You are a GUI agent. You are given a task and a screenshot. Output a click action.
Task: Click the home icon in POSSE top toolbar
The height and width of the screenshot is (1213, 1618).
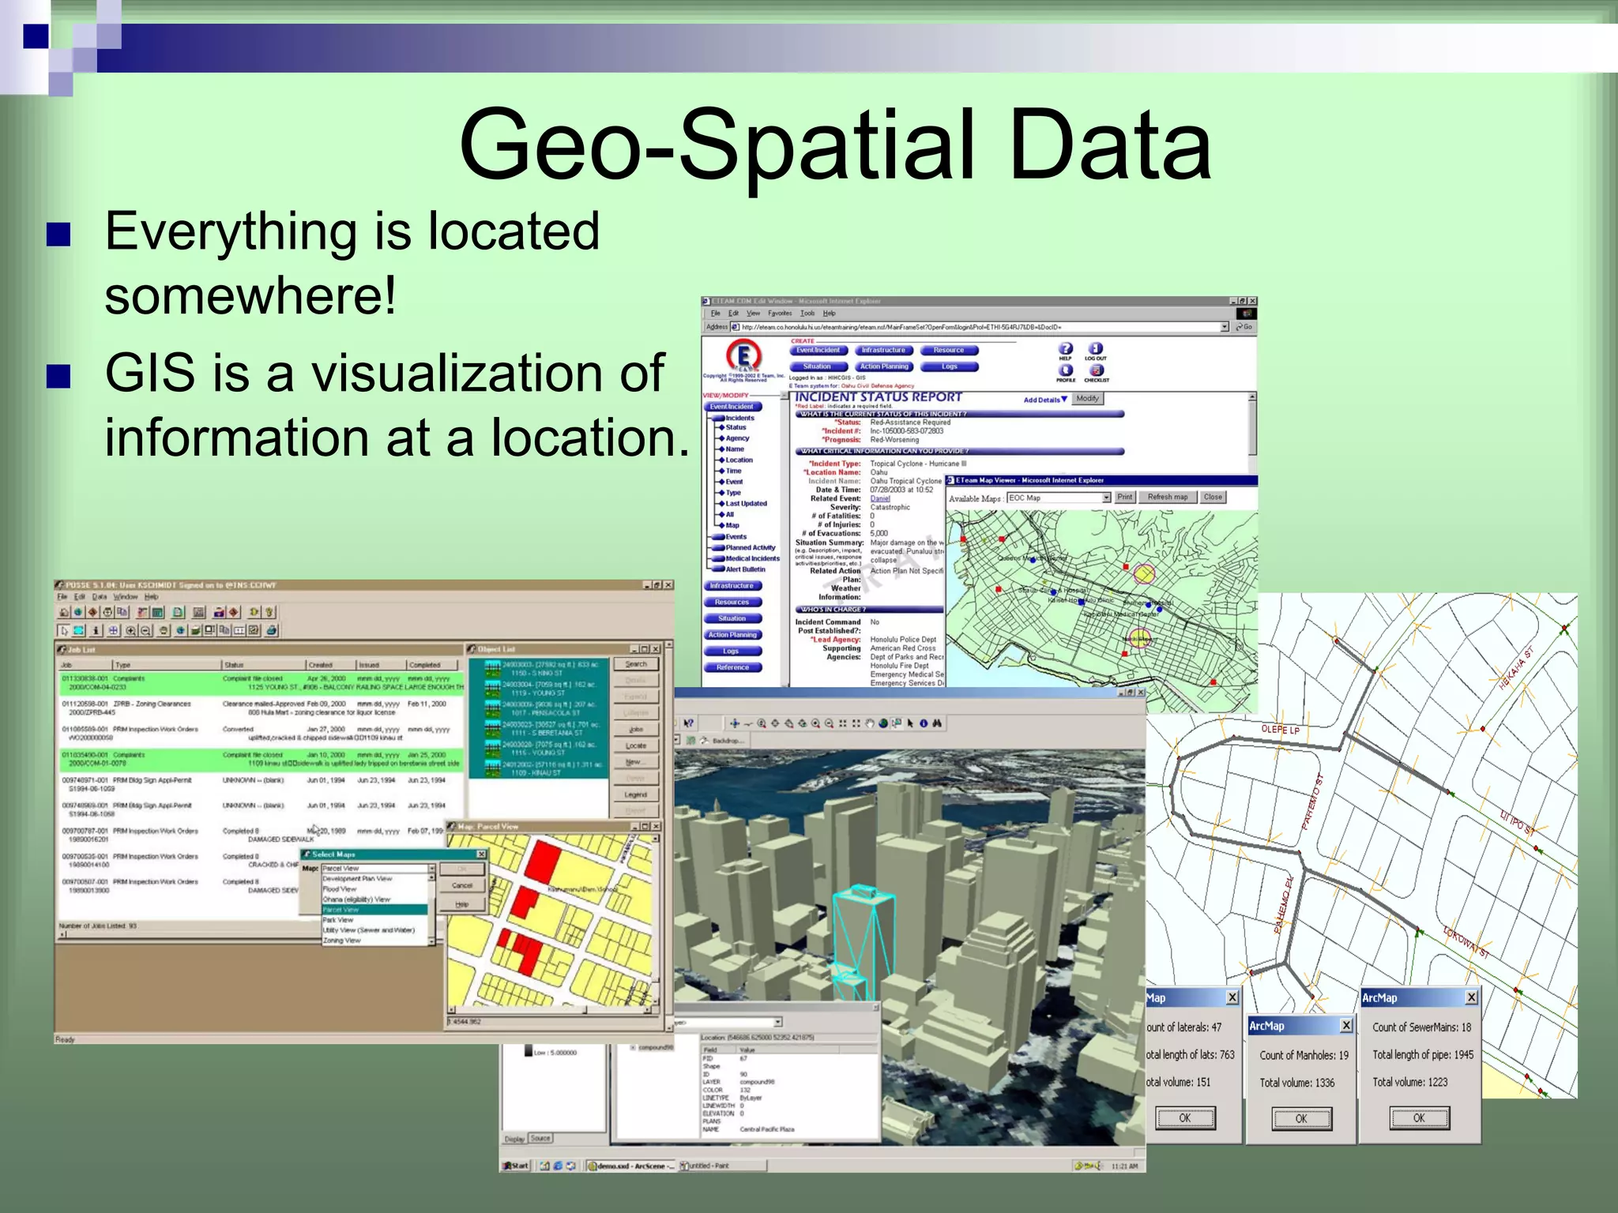tap(64, 612)
